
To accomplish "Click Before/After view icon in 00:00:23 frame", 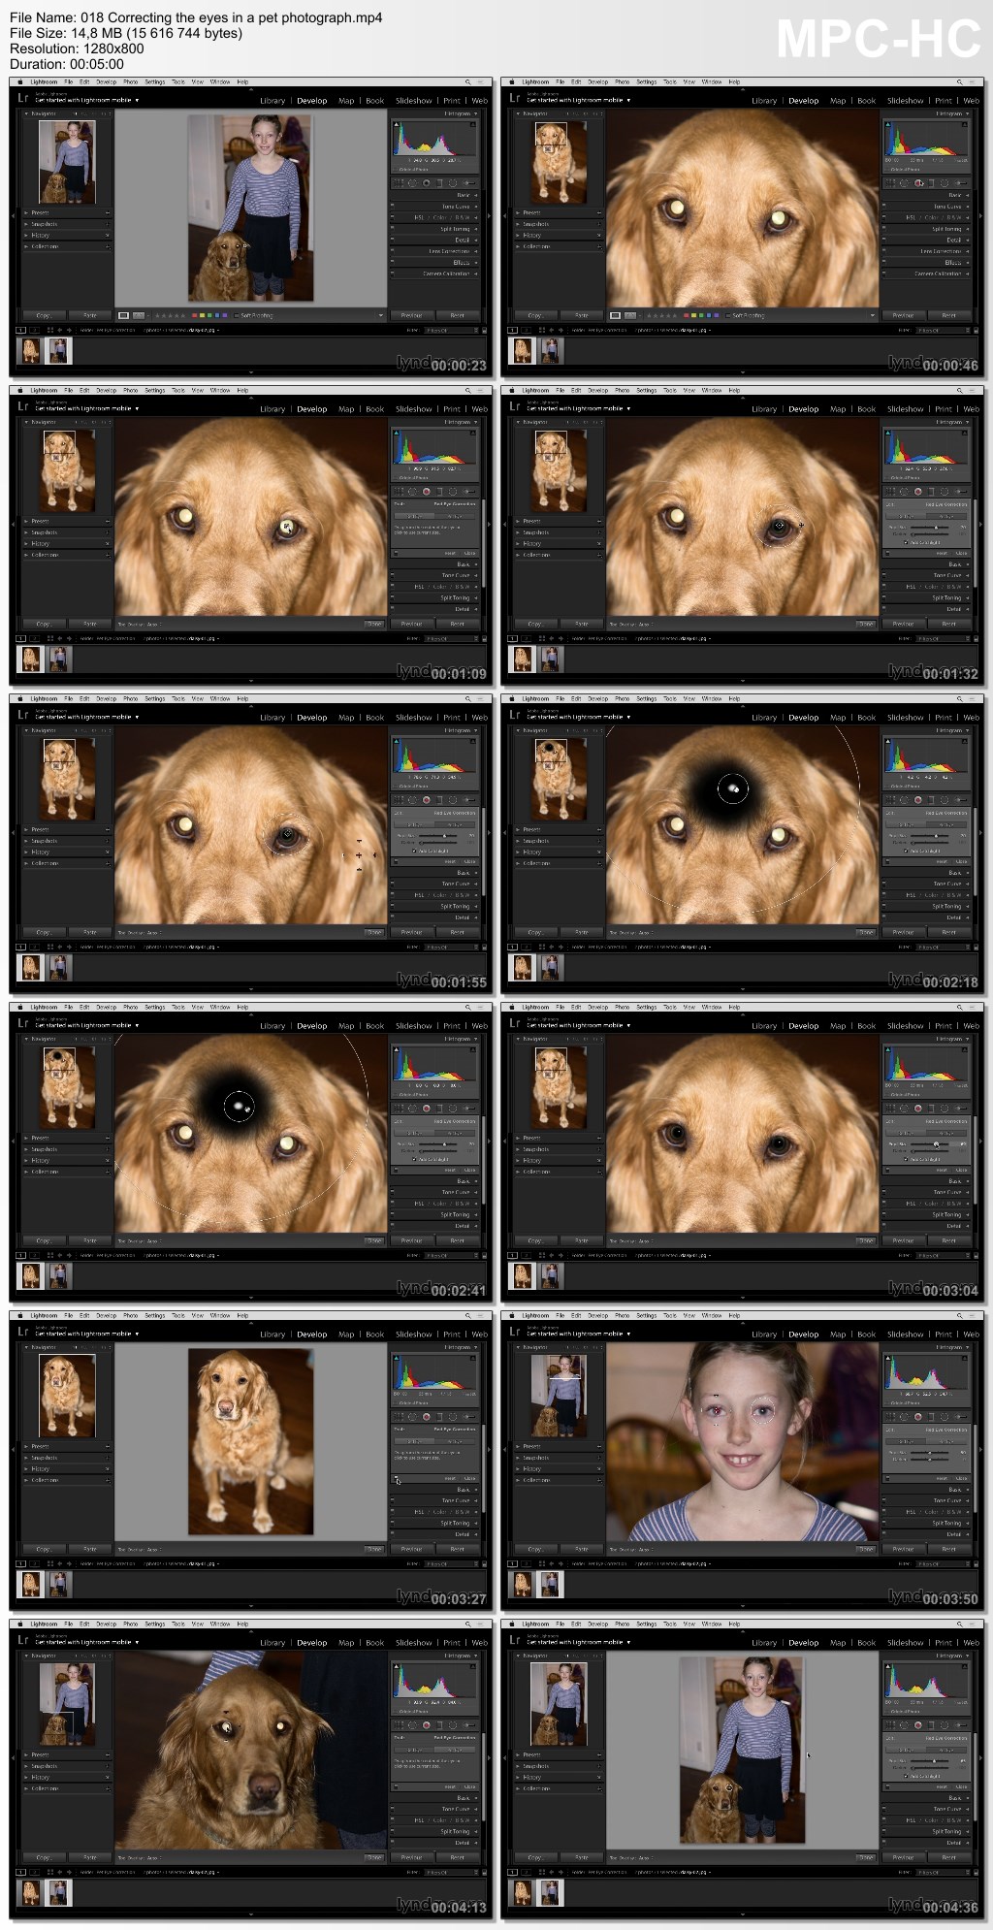I will pos(139,315).
